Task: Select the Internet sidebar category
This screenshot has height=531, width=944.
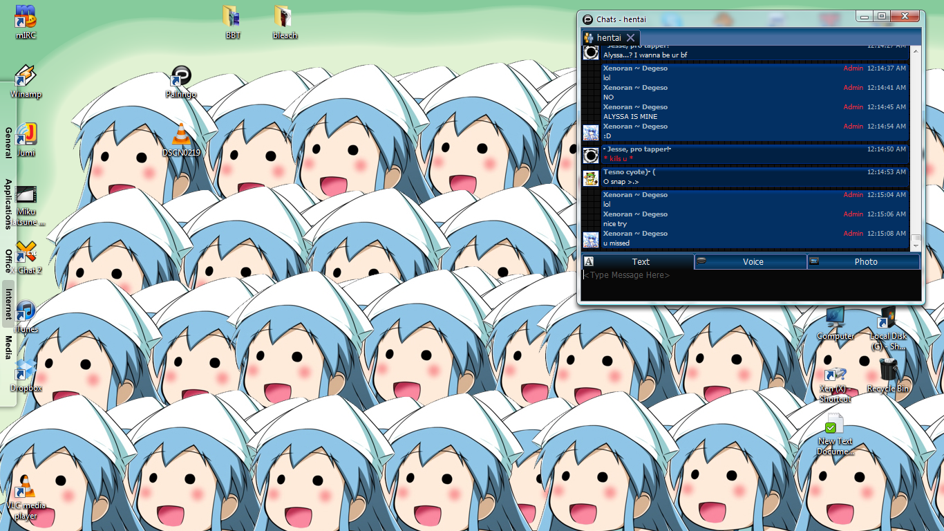Action: tap(8, 305)
